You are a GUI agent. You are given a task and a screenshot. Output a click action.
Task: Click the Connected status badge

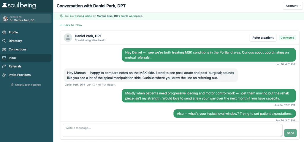(287, 38)
